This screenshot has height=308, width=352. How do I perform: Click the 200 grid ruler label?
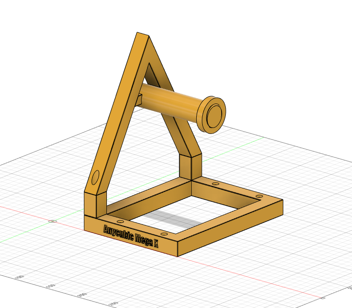click(x=82, y=295)
